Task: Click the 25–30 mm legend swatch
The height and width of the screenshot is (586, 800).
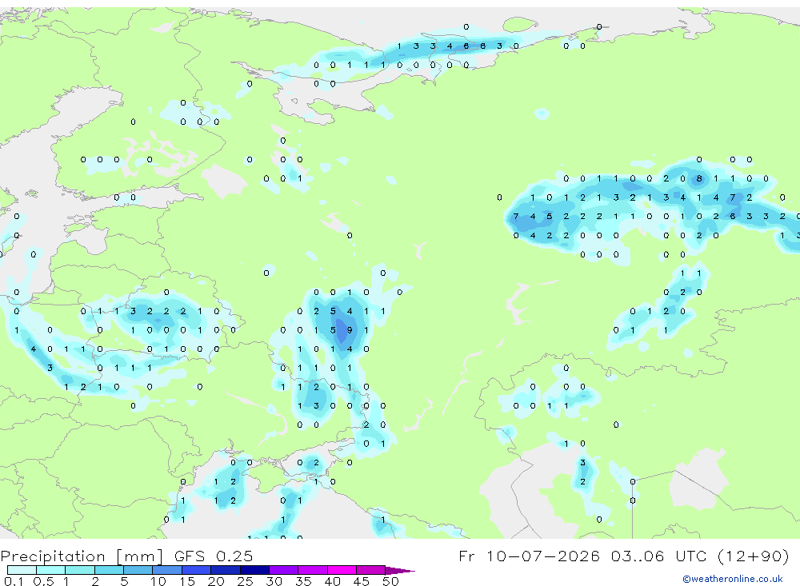Action: pyautogui.click(x=254, y=570)
